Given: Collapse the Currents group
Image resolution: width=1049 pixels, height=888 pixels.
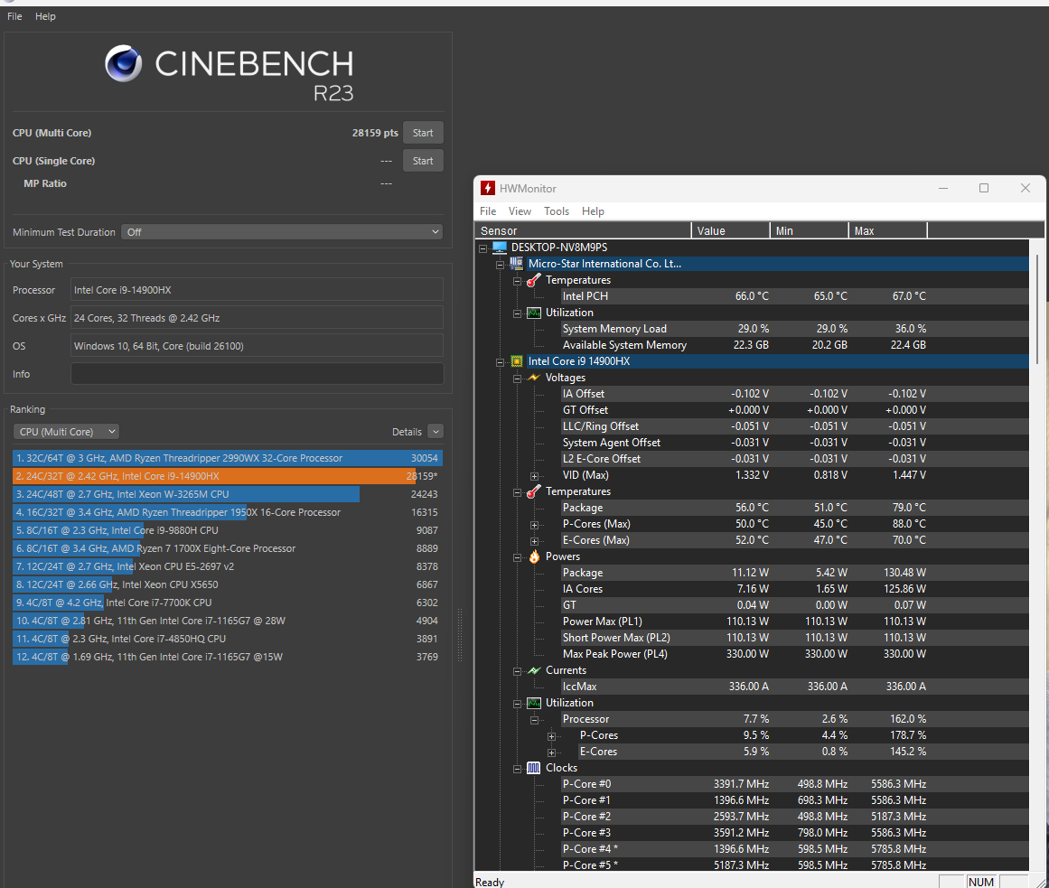Looking at the screenshot, I should pos(517,671).
